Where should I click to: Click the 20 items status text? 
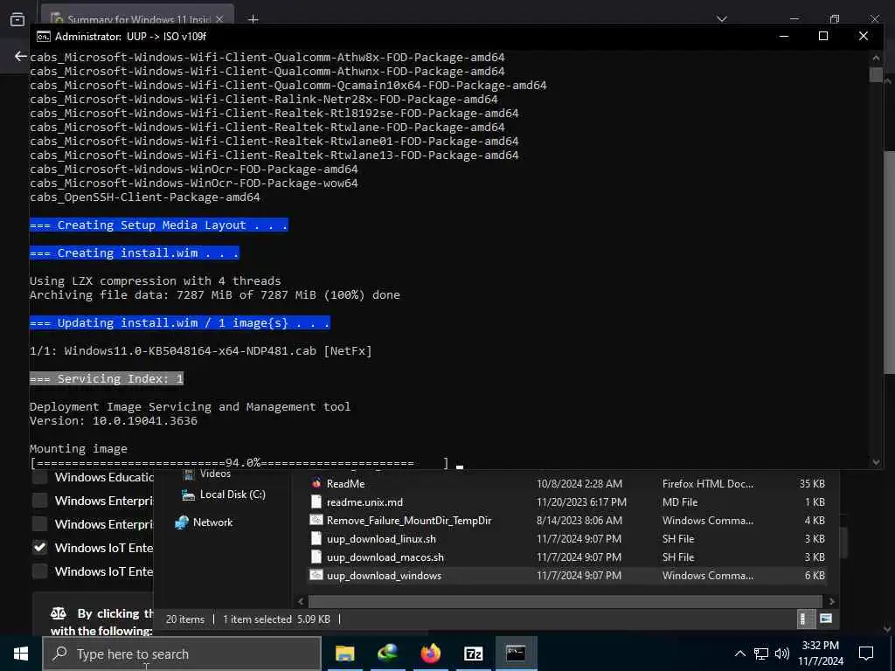[185, 619]
